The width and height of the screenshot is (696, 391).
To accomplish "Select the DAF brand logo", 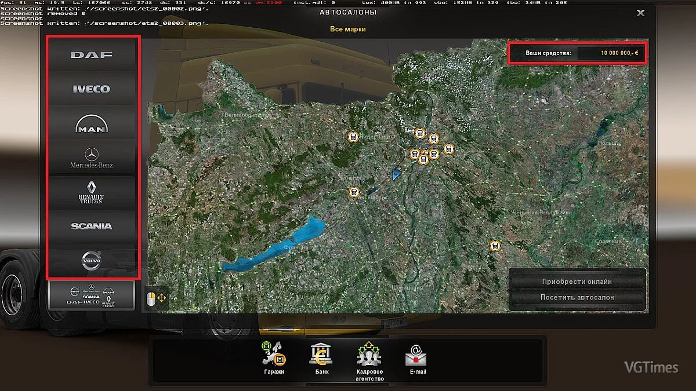I will 92,55.
